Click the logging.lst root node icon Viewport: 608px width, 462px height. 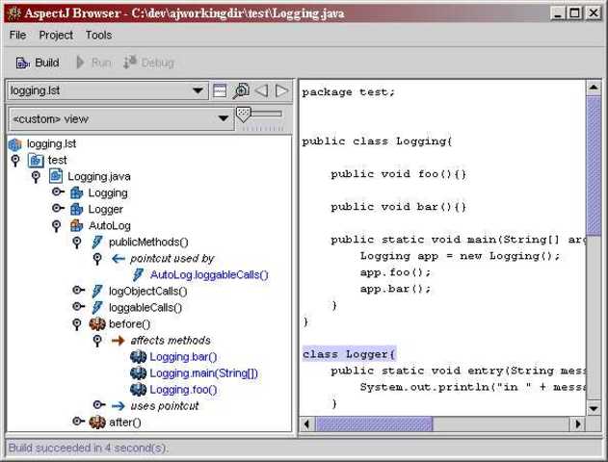coord(14,144)
